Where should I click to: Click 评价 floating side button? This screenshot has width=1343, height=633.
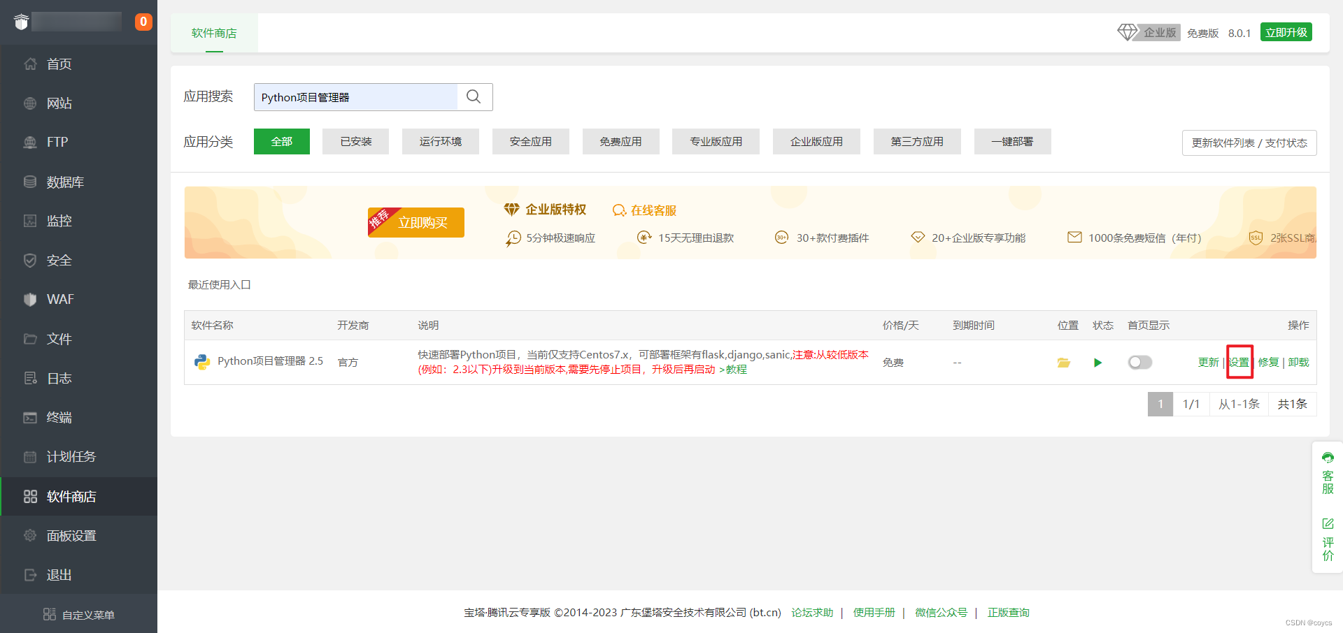pos(1328,539)
